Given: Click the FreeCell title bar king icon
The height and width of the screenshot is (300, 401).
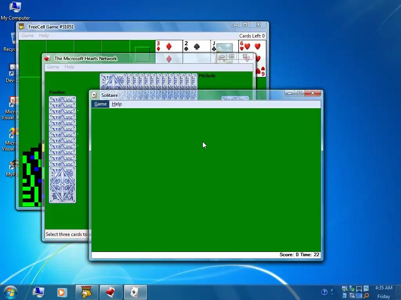Looking at the screenshot, I should tap(22, 27).
